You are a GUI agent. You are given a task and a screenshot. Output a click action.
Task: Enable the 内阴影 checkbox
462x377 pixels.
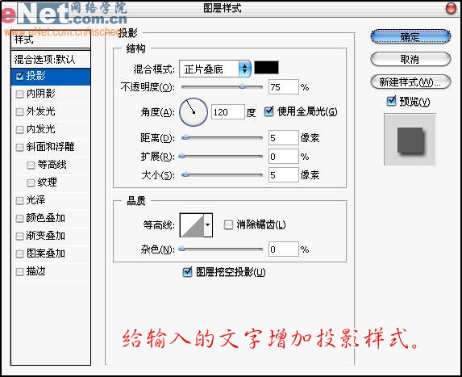pyautogui.click(x=19, y=94)
